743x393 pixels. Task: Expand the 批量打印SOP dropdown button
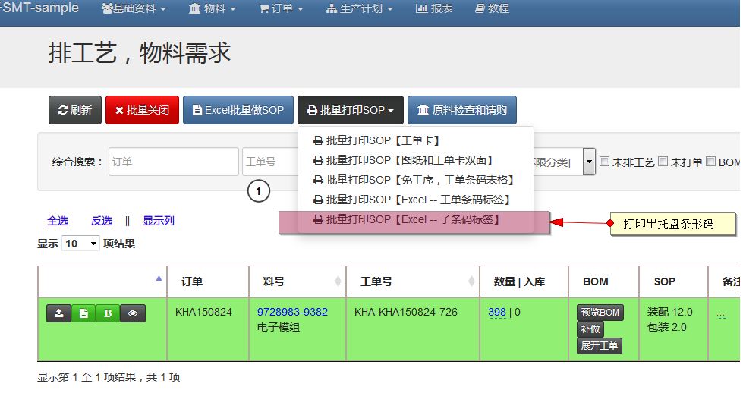point(350,110)
